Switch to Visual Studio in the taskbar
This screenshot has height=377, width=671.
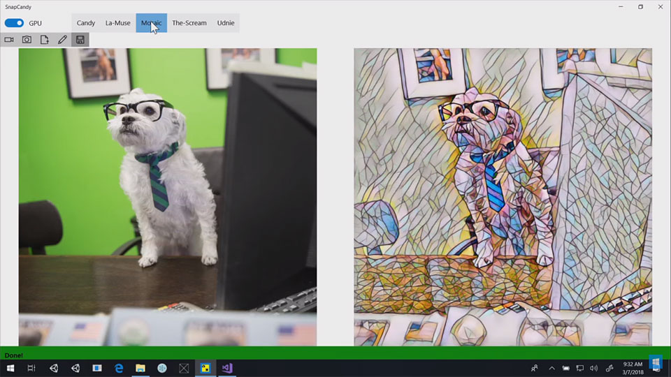click(227, 368)
